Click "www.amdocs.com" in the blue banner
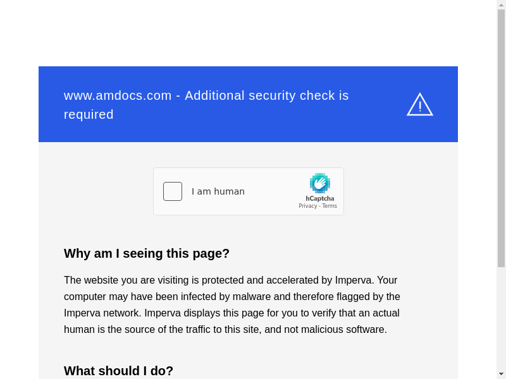506x379 pixels. click(x=118, y=95)
